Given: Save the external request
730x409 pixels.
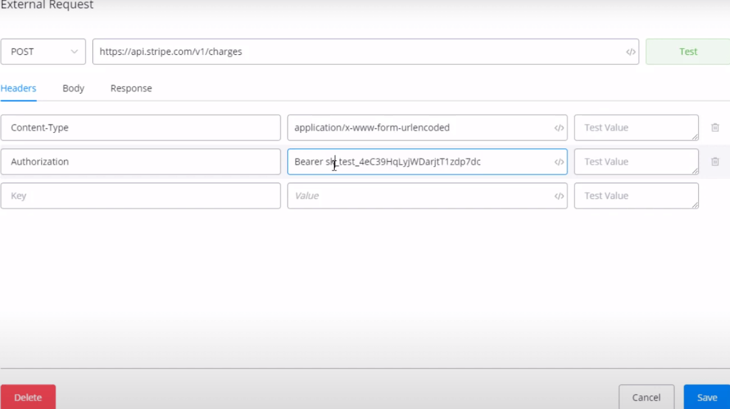Looking at the screenshot, I should click(707, 397).
